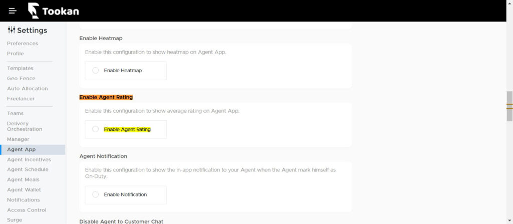Open Profile settings
The image size is (513, 224).
(16, 54)
